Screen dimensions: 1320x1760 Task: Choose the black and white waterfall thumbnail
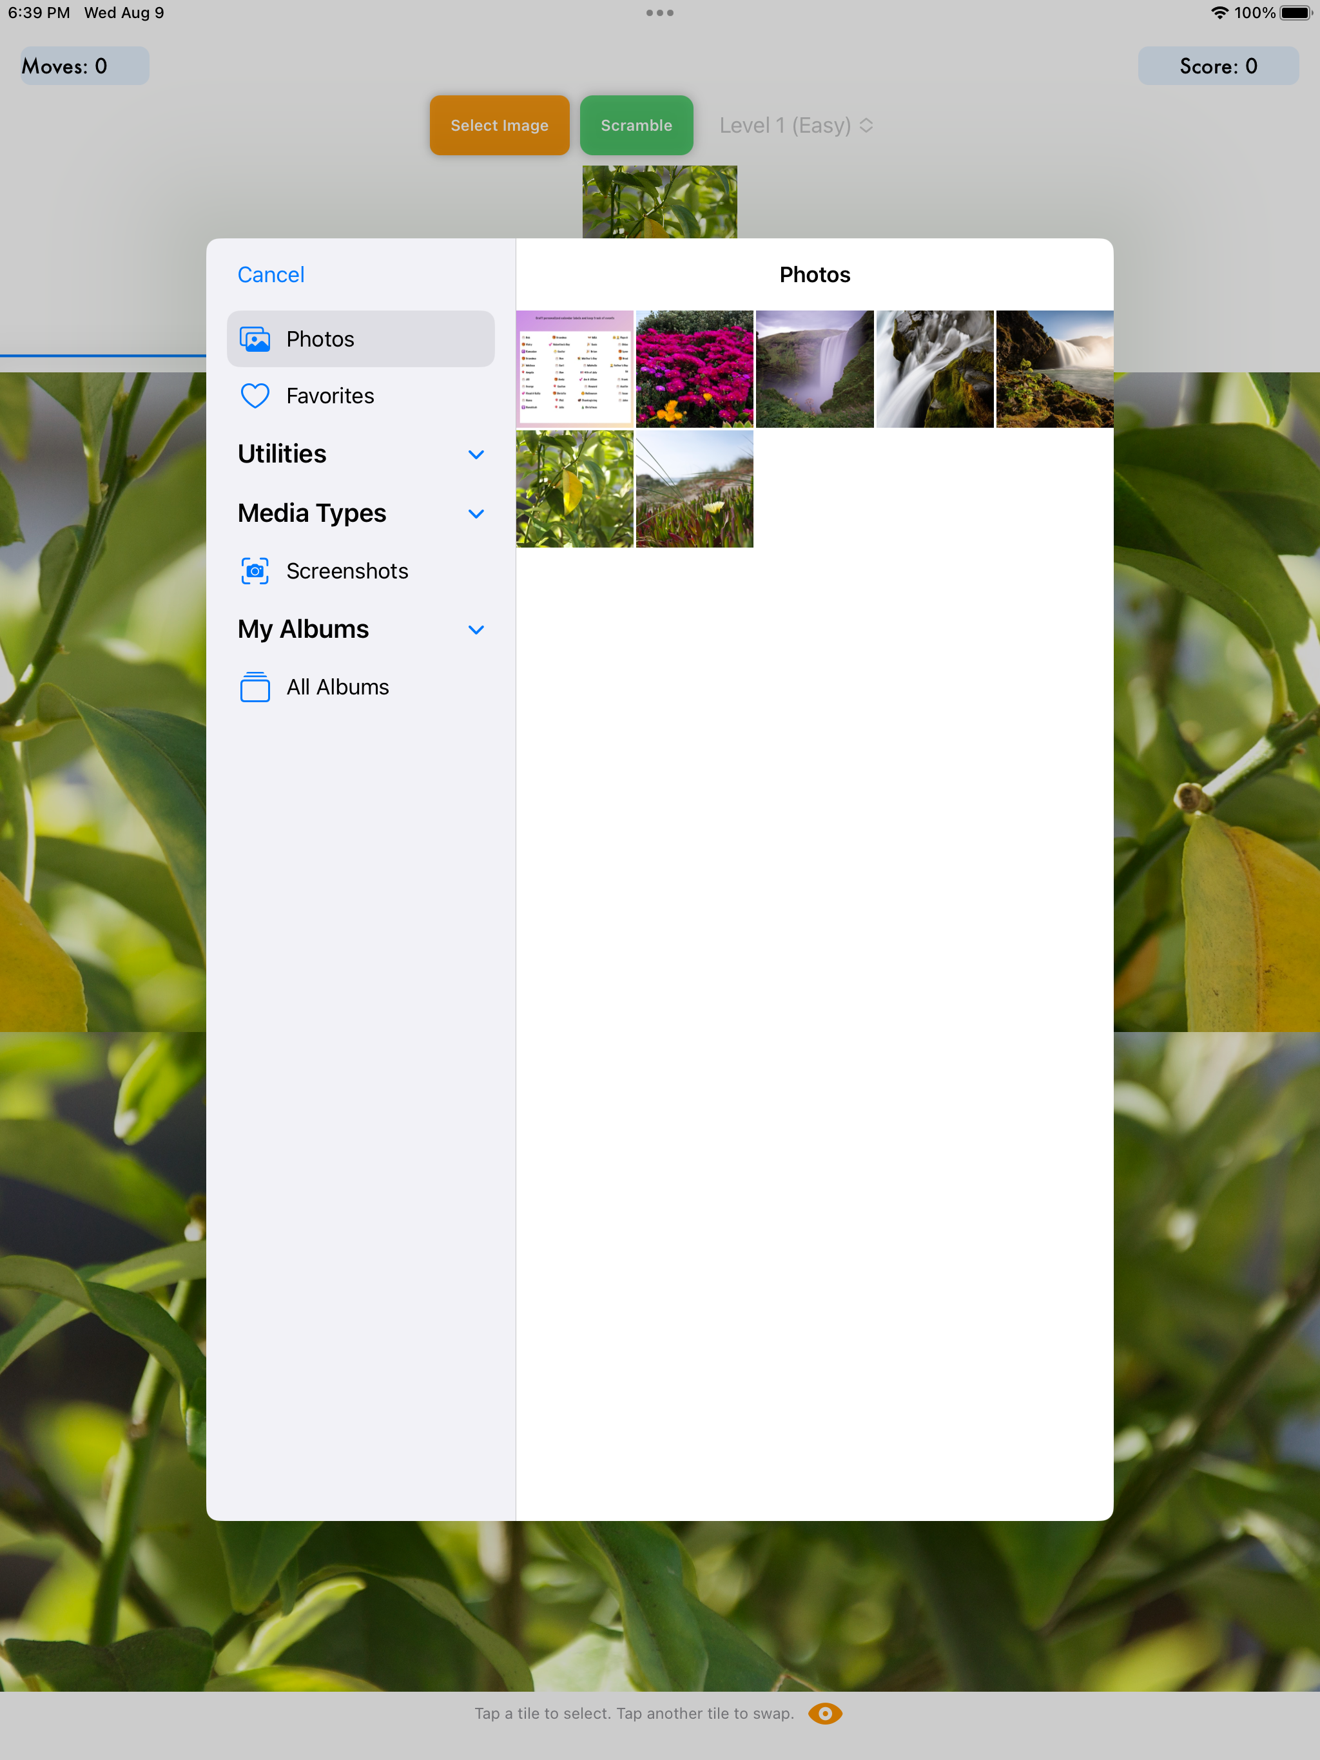935,369
